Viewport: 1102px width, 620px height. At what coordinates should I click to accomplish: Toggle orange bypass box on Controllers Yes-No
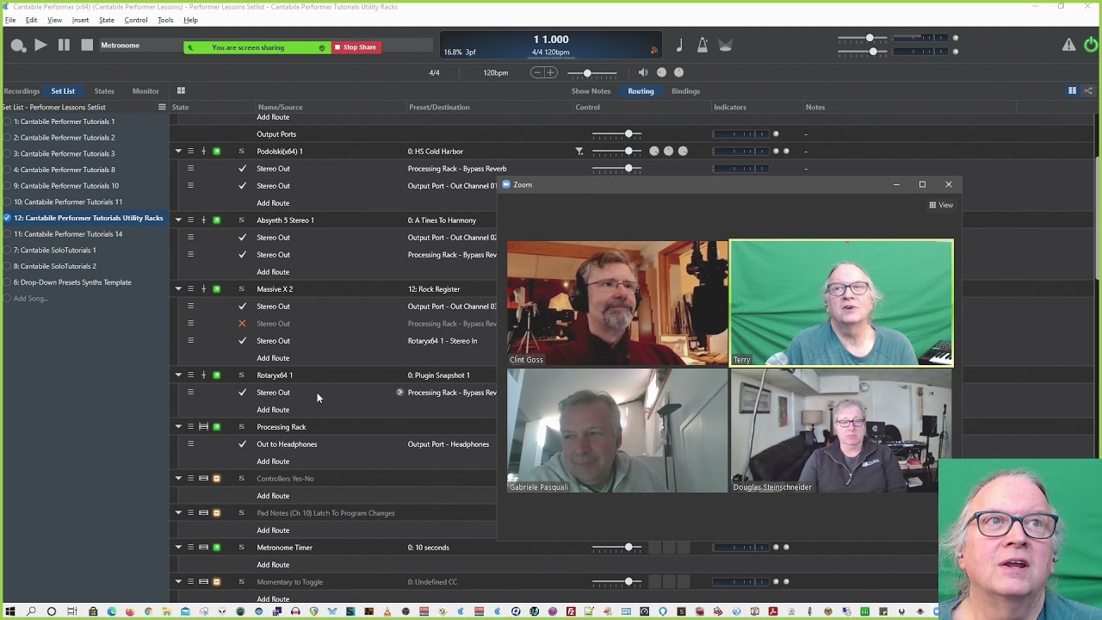(216, 479)
